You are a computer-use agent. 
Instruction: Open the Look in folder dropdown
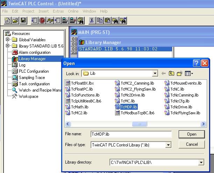[x=155, y=73]
